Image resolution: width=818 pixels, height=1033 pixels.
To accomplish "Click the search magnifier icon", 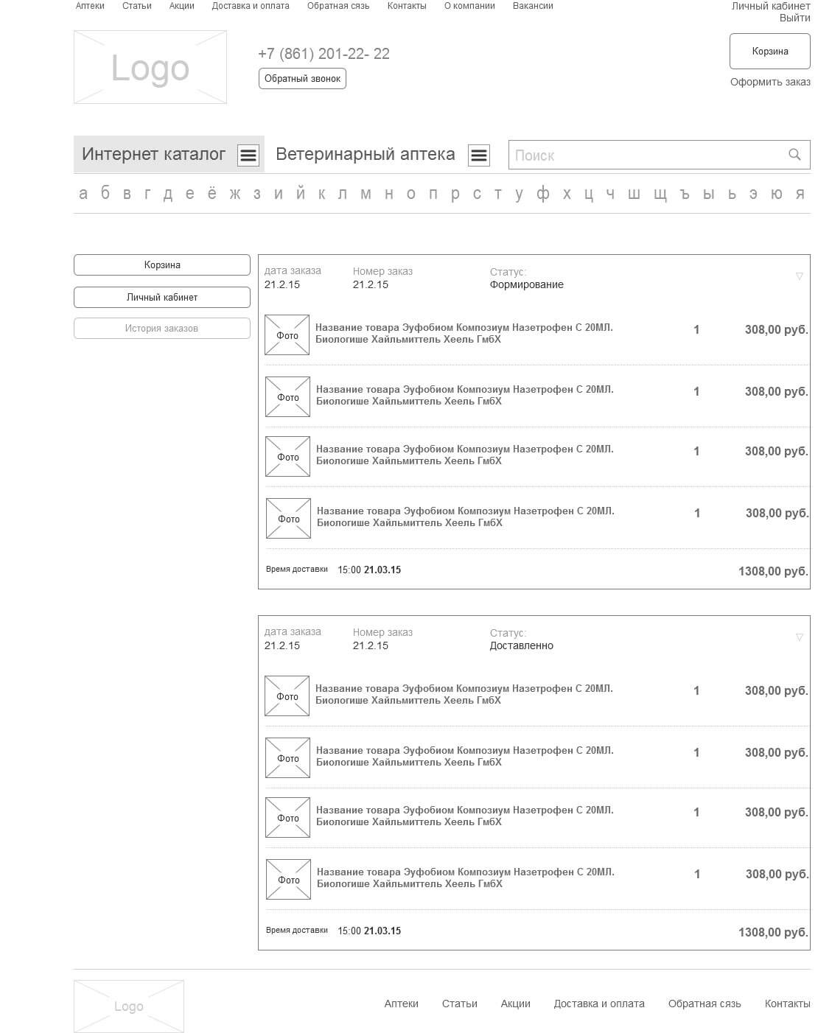I will point(794,155).
